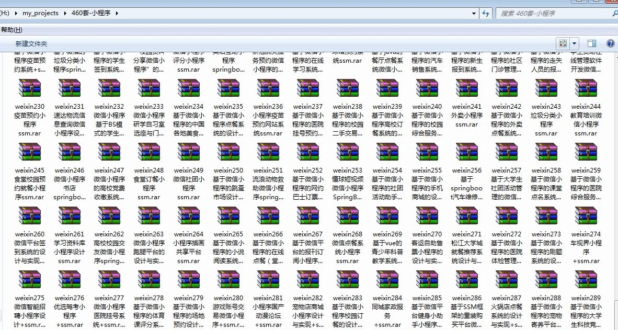Refresh the folder with the address bar button
The height and width of the screenshot is (330, 618).
(486, 14)
